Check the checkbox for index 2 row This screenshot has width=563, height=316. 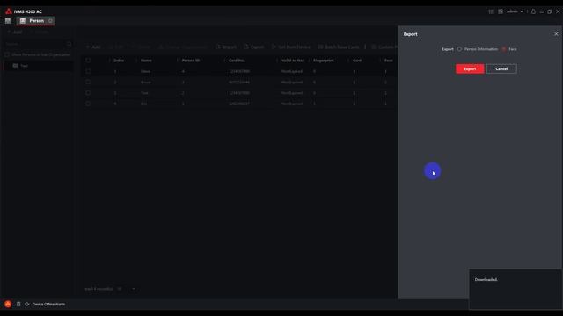coord(88,82)
